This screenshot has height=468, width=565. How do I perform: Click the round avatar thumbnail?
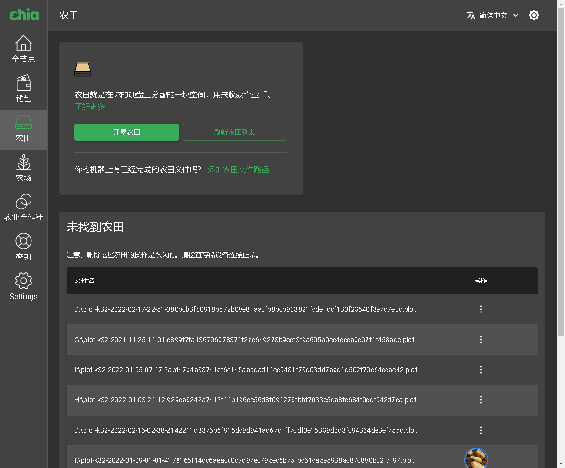476,458
